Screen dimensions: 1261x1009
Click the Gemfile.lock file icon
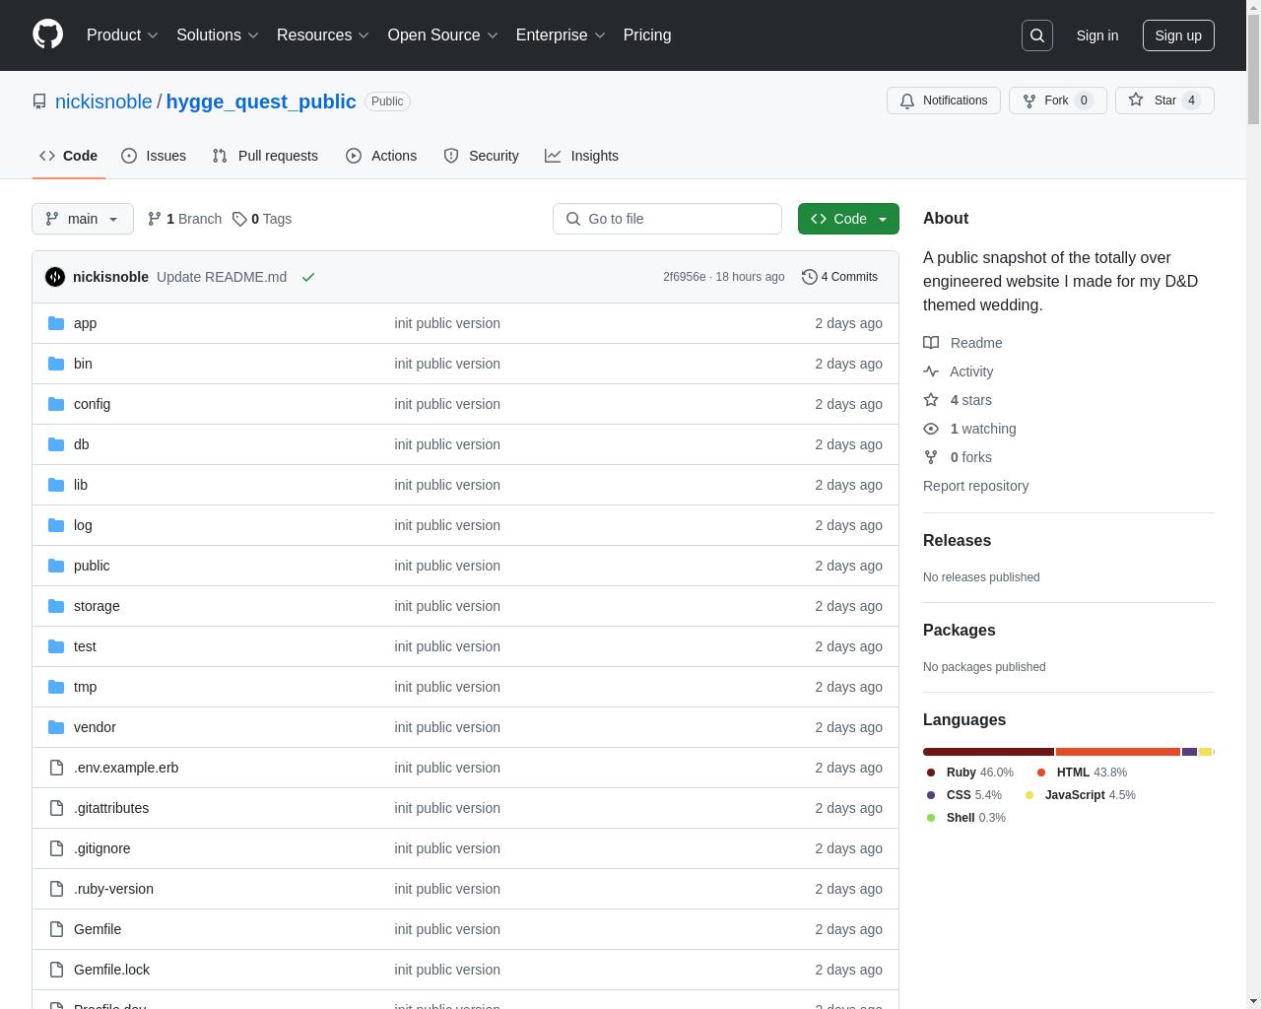(56, 970)
